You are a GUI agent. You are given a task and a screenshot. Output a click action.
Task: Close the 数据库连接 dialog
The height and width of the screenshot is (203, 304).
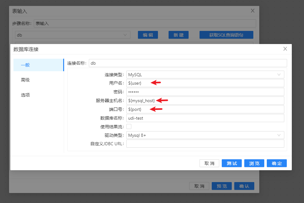pyautogui.click(x=285, y=49)
